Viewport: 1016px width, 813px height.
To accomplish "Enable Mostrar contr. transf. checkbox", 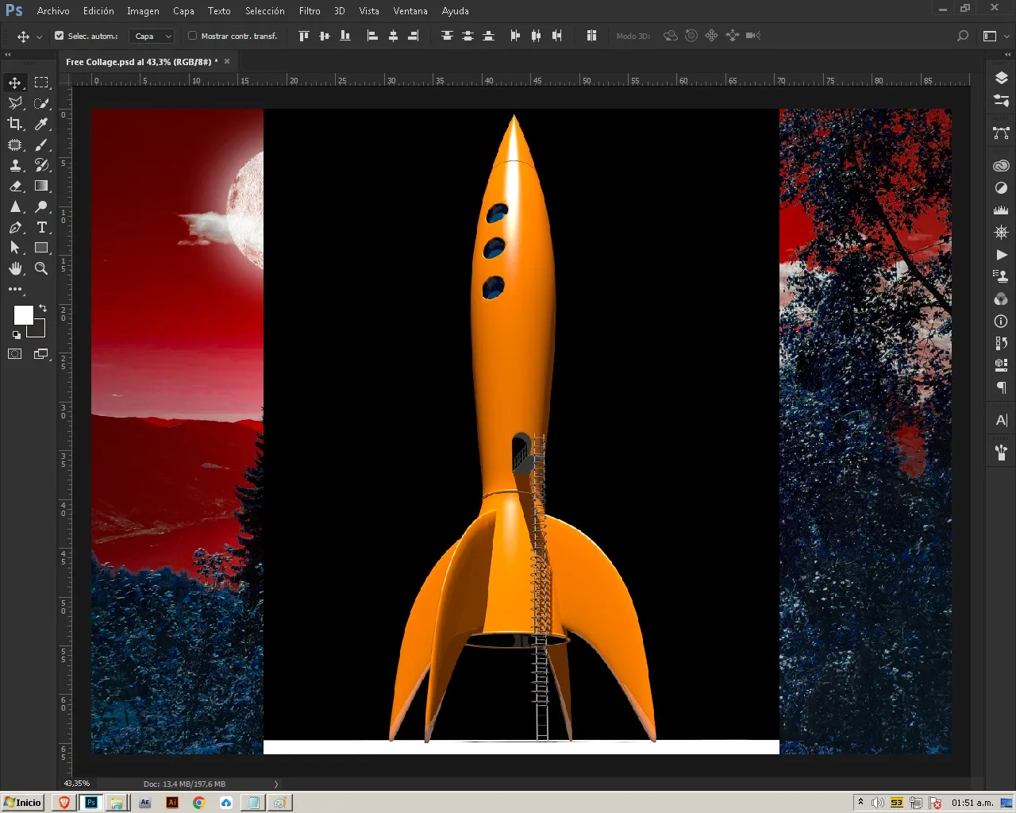I will tap(192, 36).
